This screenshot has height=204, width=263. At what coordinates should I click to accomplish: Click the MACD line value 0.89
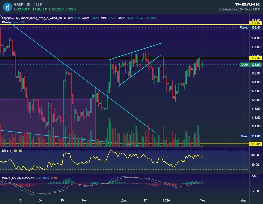[x=46, y=178]
